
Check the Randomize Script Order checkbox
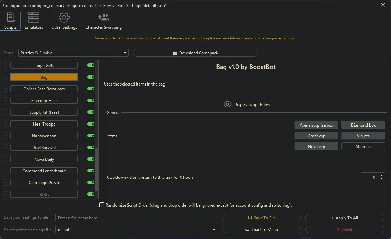click(102, 205)
